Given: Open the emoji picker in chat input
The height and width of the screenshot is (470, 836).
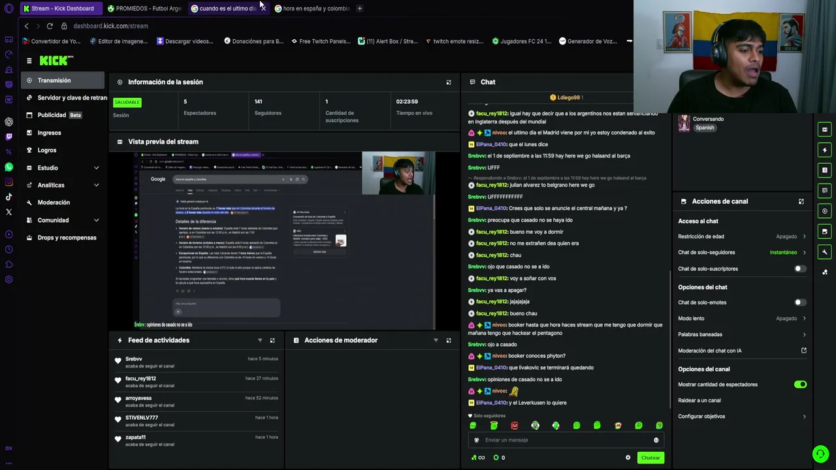Looking at the screenshot, I should point(656,440).
